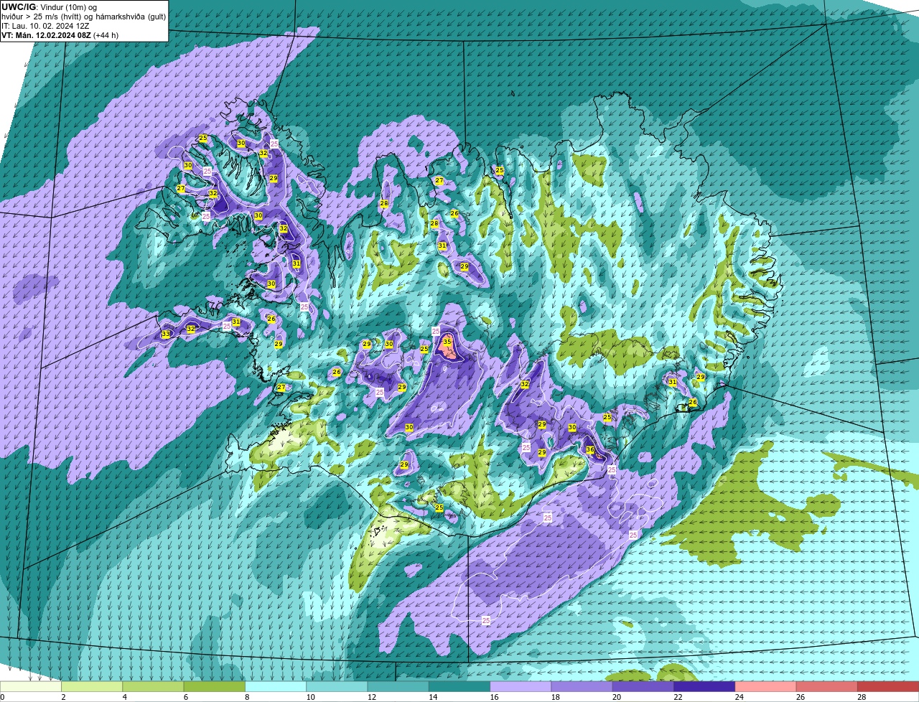Click the "VT: Mán. 12.02.2024 08Z" valid time text
This screenshot has width=919, height=702.
46,34
